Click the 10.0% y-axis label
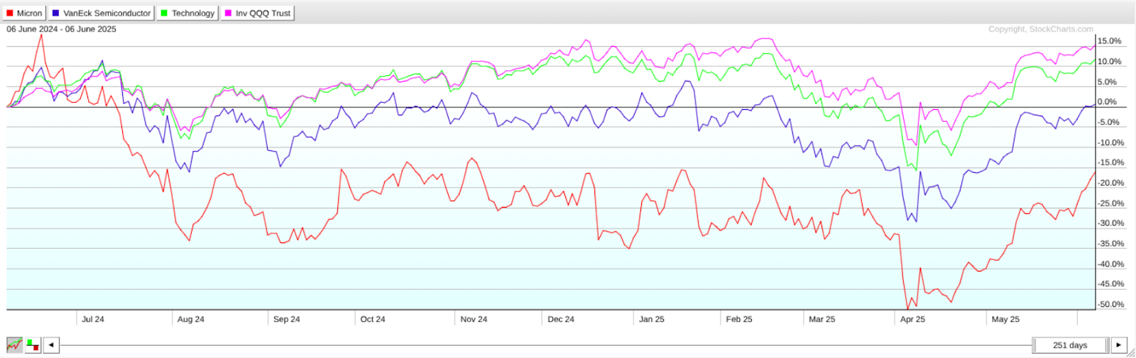The width and height of the screenshot is (1136, 358). coord(1110,62)
